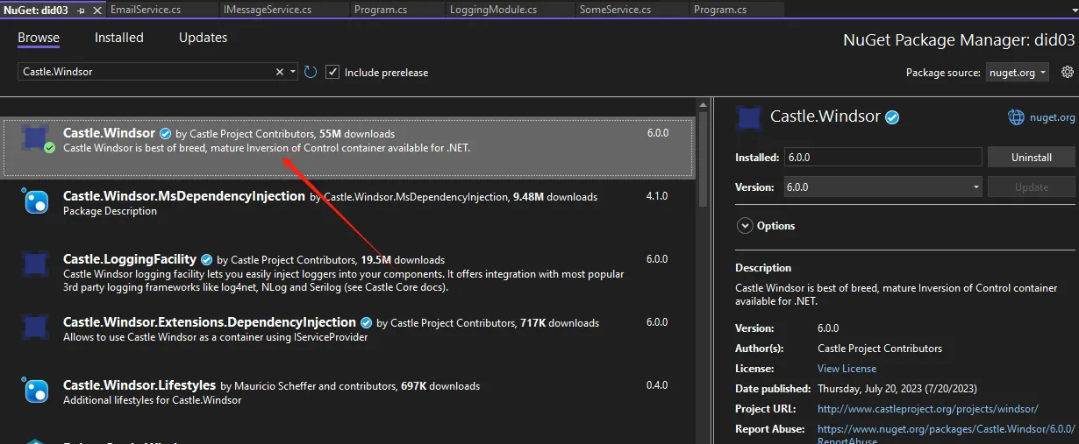Click the Uninstall button
Image resolution: width=1079 pixels, height=444 pixels.
(1031, 158)
